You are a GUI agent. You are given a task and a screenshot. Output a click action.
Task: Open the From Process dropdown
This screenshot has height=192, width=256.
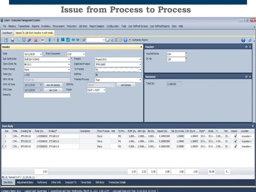tap(69, 70)
